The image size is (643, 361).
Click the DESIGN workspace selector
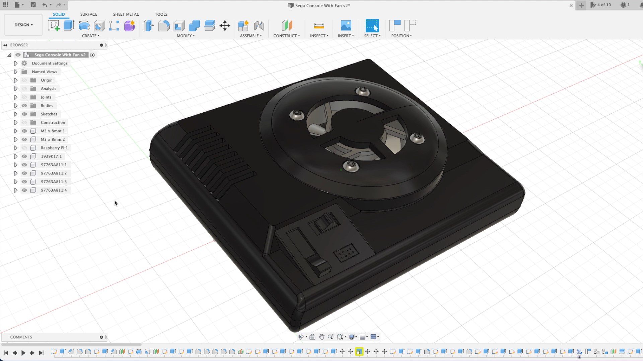[23, 24]
